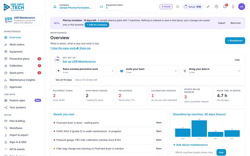Open the AR user avatar menu
Screen dimensions: 250x156
pyautogui.click(x=241, y=6)
